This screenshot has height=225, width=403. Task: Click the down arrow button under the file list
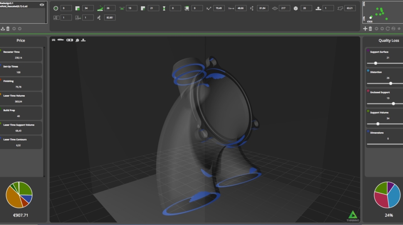tap(20, 29)
